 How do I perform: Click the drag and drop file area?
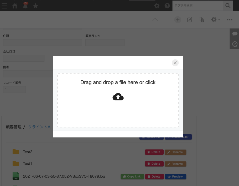pos(118,111)
